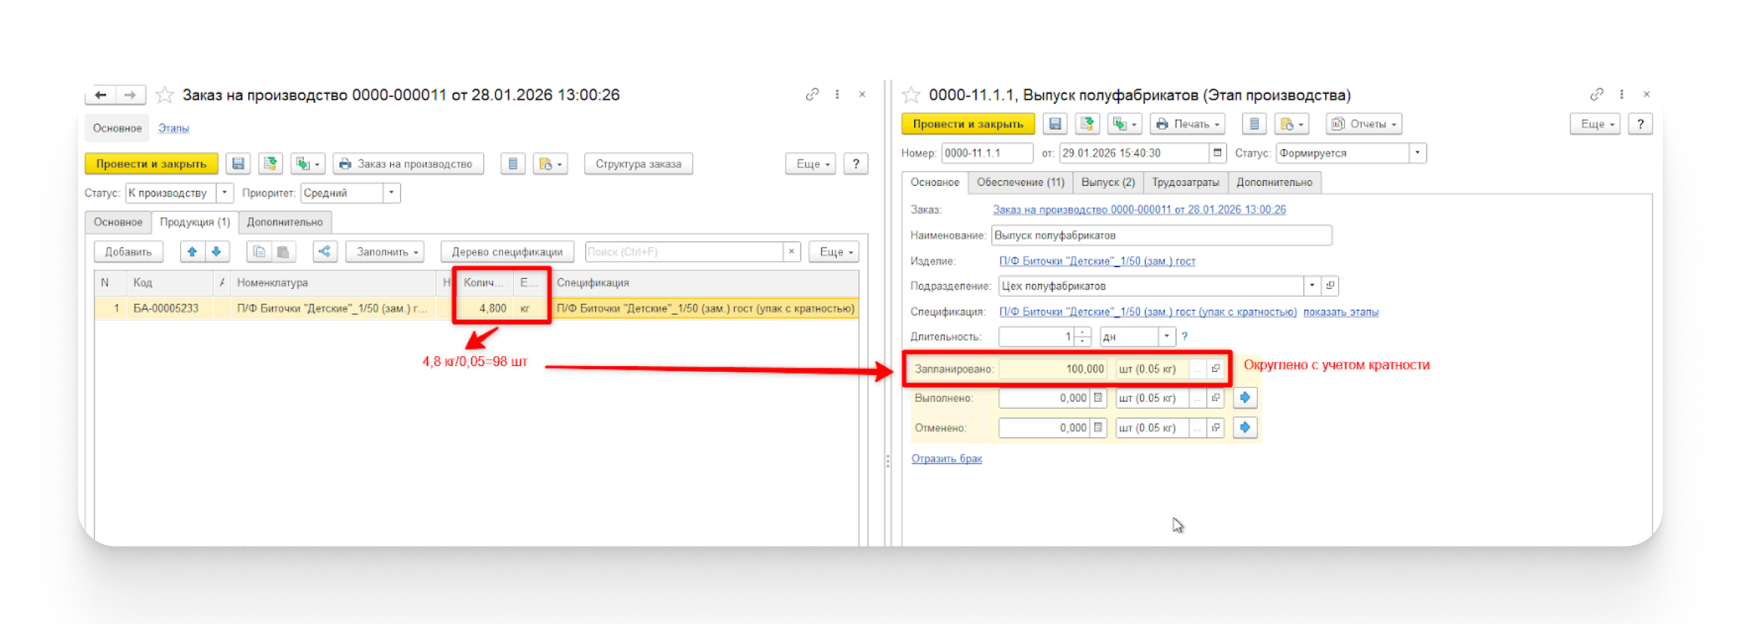The height and width of the screenshot is (624, 1741).
Task: Click the blue arrow button next to Выполнено
Action: [x=1245, y=398]
